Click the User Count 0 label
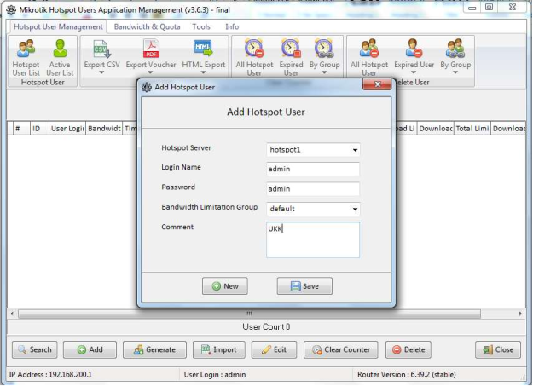Viewport: 533px width, 386px height. click(x=266, y=327)
